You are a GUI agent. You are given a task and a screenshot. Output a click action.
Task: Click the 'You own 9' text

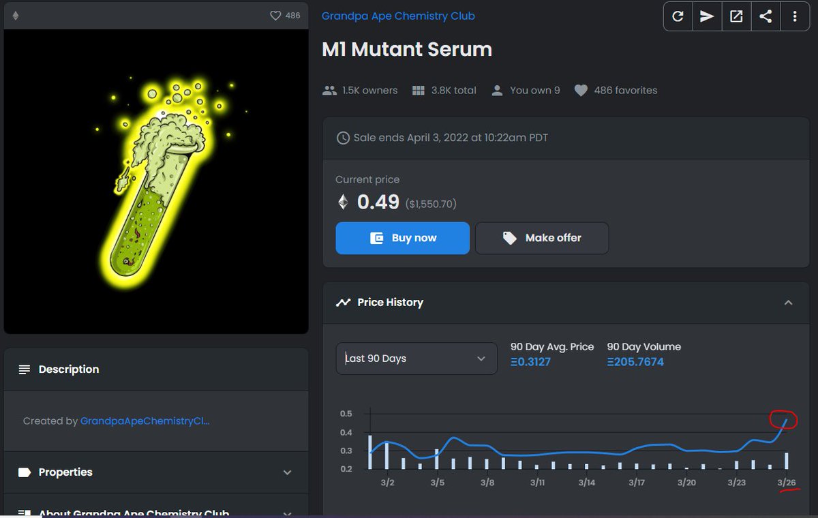(535, 90)
